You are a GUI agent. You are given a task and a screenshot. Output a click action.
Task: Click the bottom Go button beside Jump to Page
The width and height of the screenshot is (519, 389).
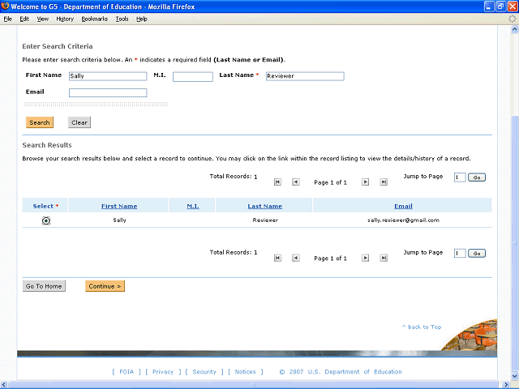477,253
